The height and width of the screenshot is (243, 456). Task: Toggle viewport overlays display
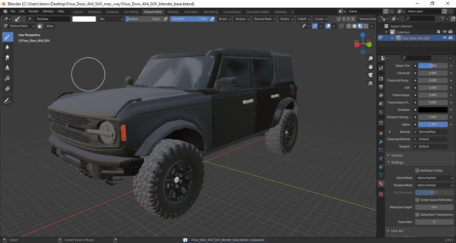328,26
